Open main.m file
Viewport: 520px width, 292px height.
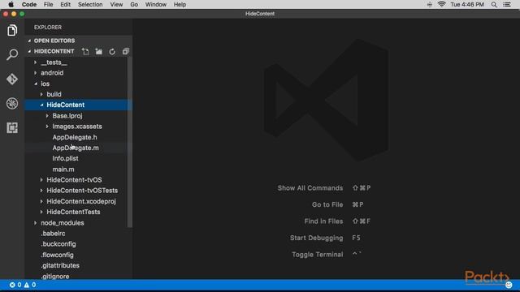63,170
